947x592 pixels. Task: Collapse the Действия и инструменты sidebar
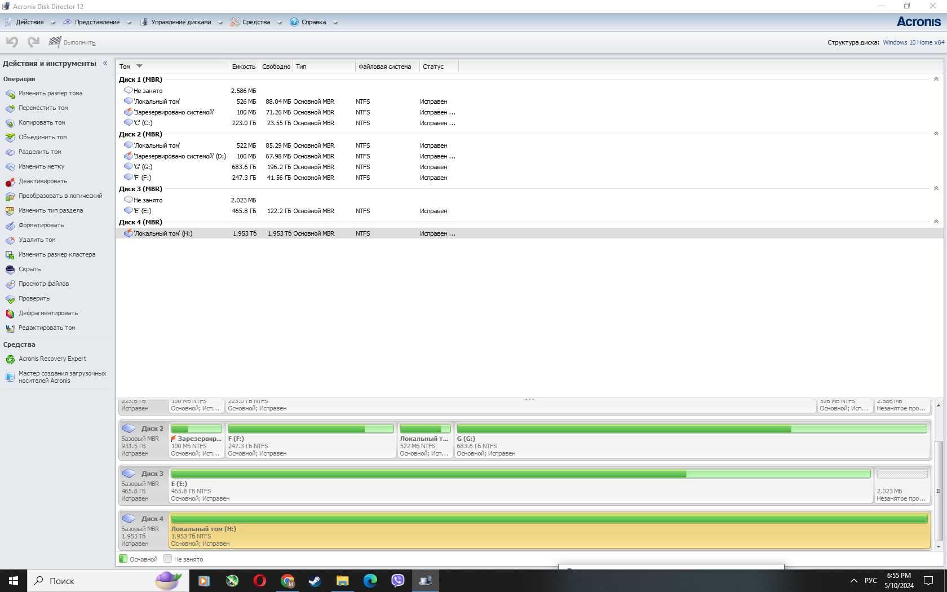[105, 63]
